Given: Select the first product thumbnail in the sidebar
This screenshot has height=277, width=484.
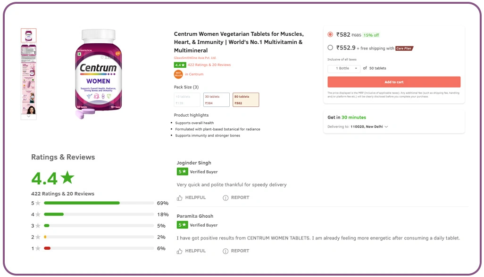Looking at the screenshot, I should tap(28, 35).
